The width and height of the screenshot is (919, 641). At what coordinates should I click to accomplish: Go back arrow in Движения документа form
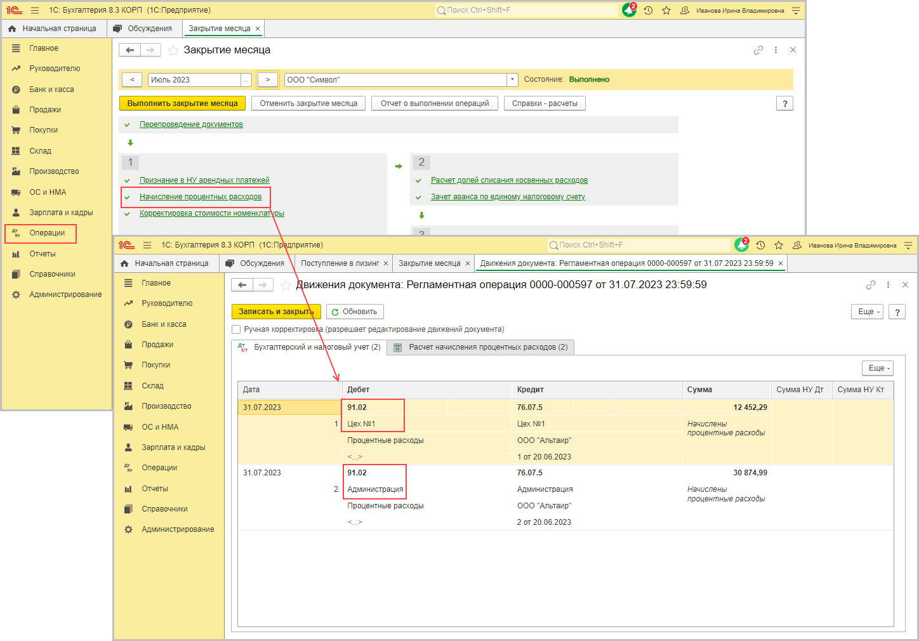242,285
